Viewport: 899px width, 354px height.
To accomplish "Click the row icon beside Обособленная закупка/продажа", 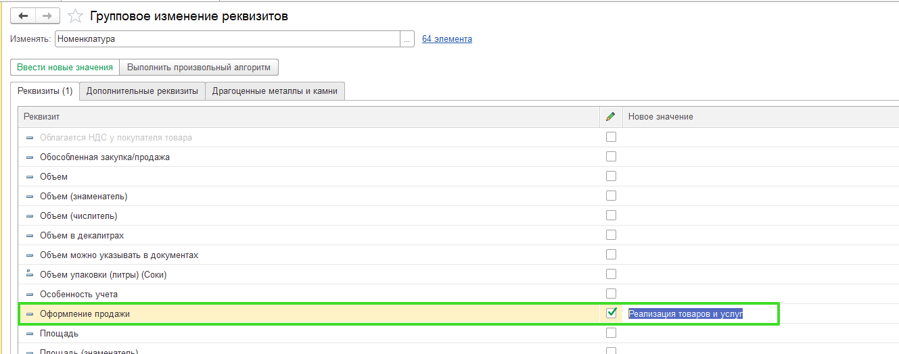I will point(29,157).
